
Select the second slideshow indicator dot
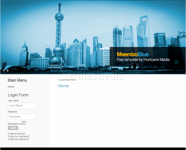point(8,71)
